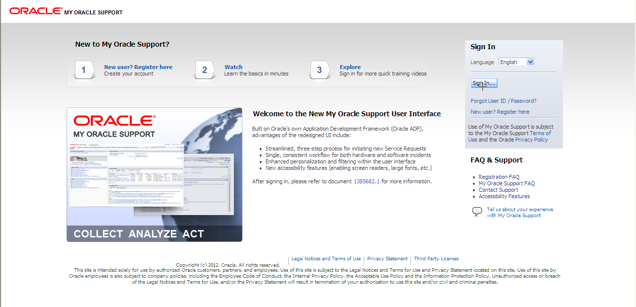
Task: Click the step 1 number badge
Action: point(84,70)
